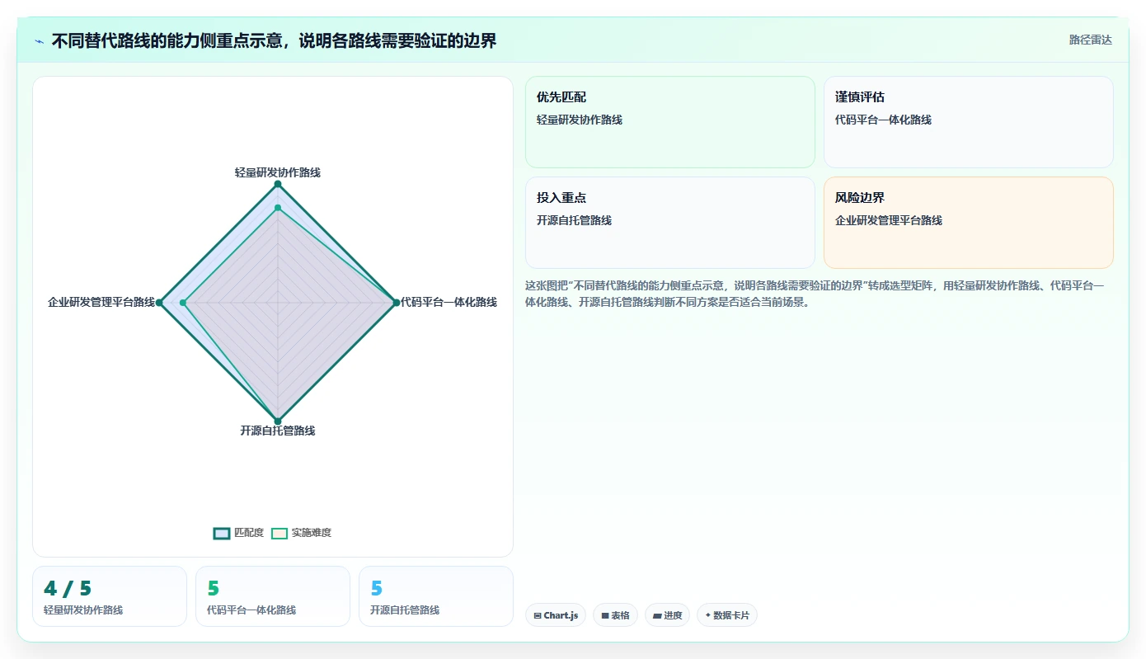Click the right radar point at 代码平台一体化路线
The width and height of the screenshot is (1146, 659).
396,303
